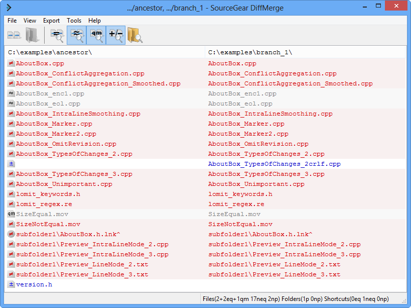Open the File menu

click(12, 21)
